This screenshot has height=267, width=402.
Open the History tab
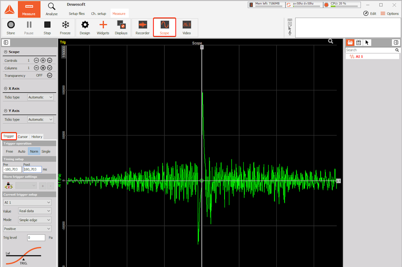(37, 137)
